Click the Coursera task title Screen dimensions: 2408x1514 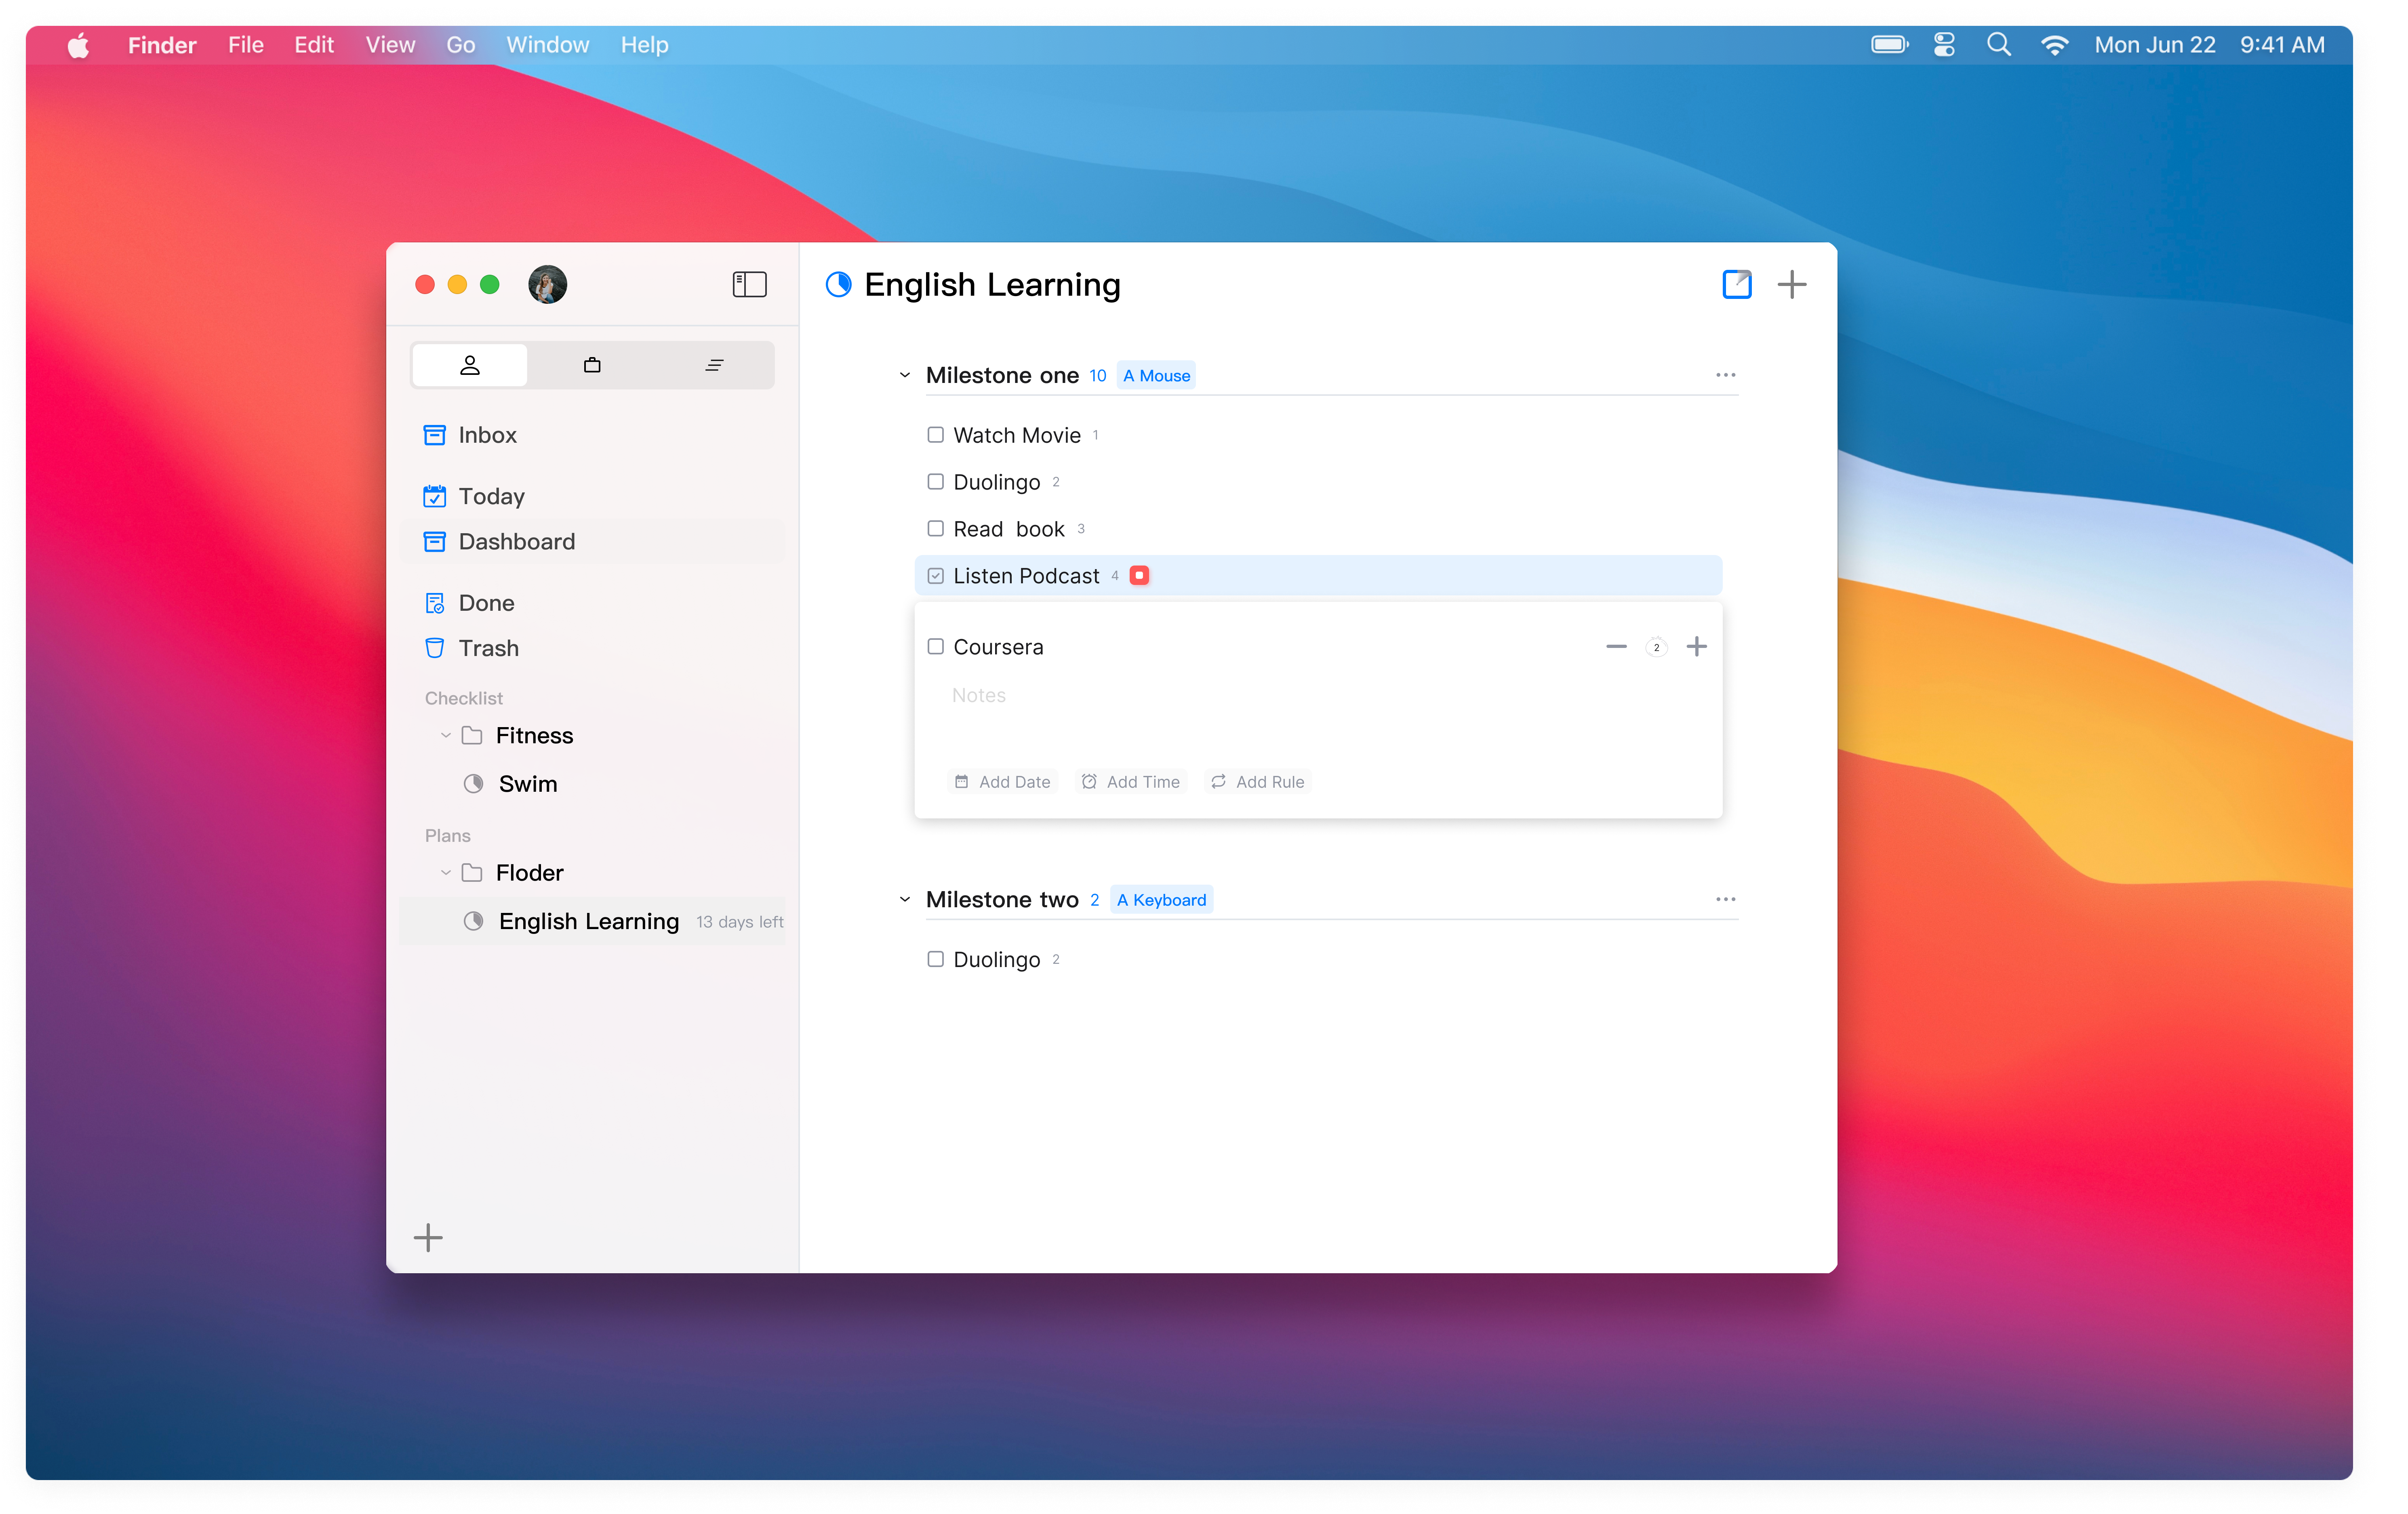998,647
